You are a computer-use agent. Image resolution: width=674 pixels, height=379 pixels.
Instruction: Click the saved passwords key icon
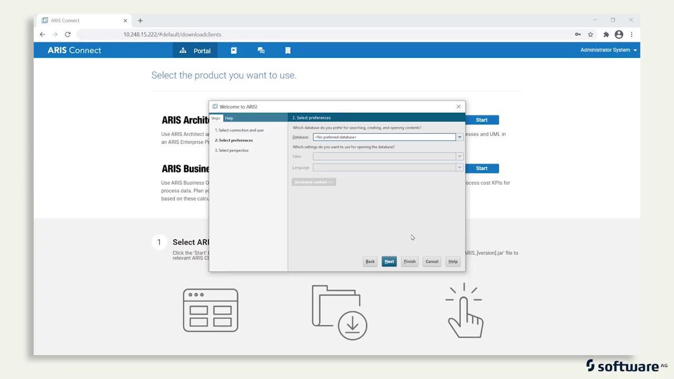[578, 34]
